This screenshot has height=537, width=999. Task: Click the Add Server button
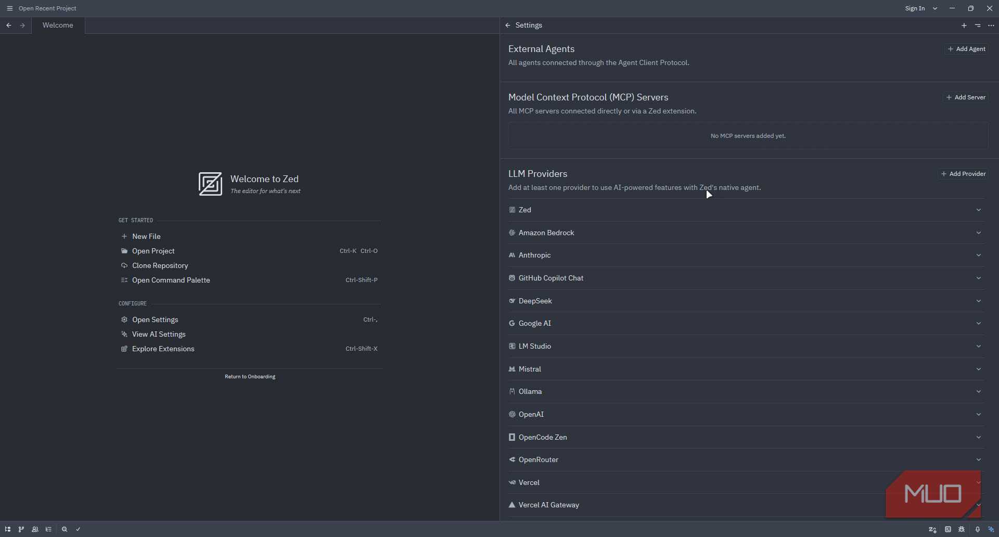pyautogui.click(x=966, y=97)
